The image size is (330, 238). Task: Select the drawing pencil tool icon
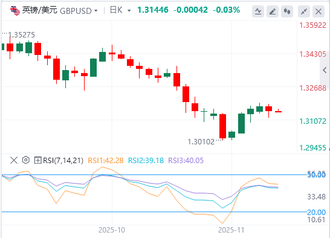click(273, 11)
